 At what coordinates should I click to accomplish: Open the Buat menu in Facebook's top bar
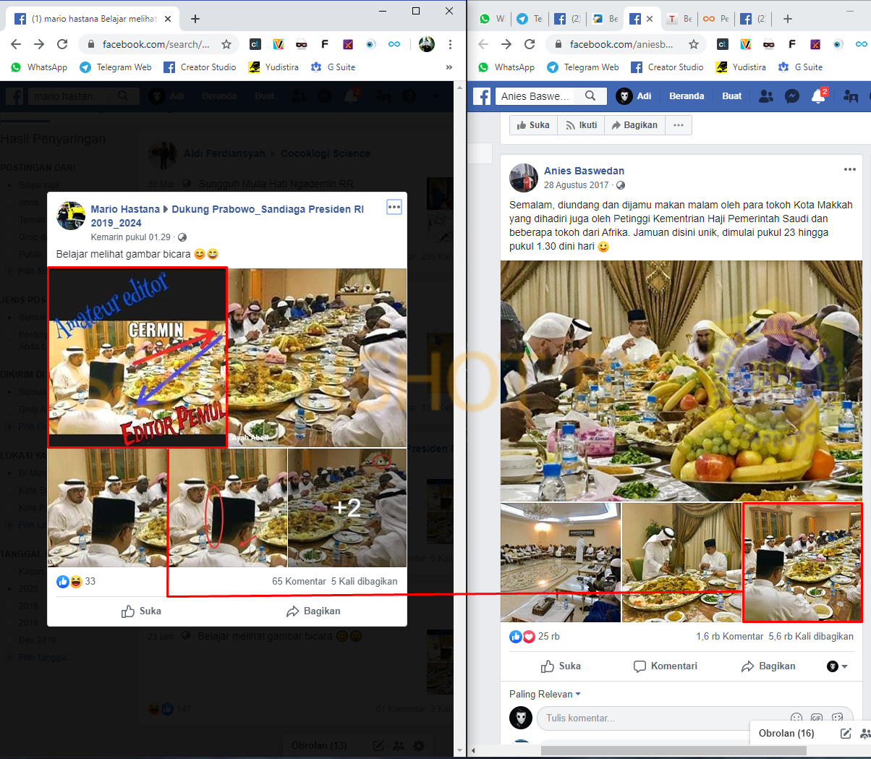point(732,96)
